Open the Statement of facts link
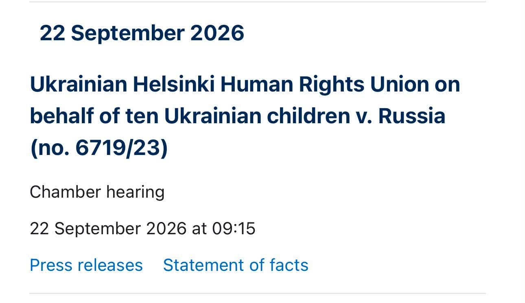Viewport: 525px width, 303px height. click(236, 265)
